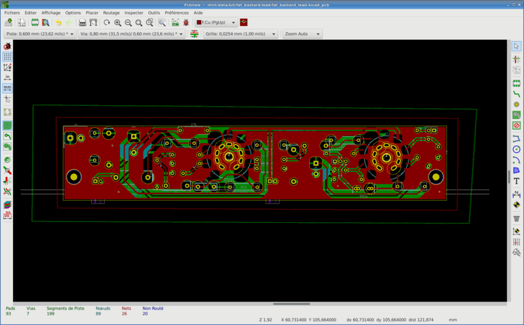This screenshot has height=325, width=524.
Task: Open the Affichage menu
Action: (51, 12)
